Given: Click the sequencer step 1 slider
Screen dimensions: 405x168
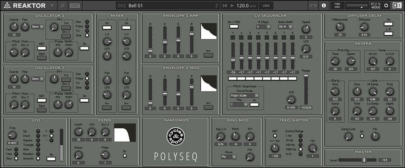Looking at the screenshot, I should tap(233, 56).
